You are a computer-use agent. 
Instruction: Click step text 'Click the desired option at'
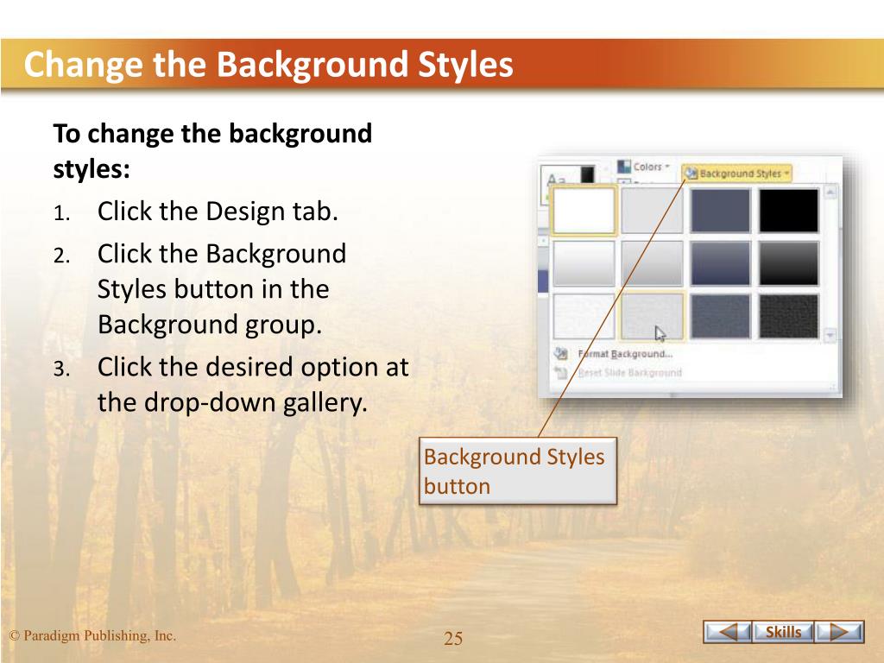[x=253, y=367]
